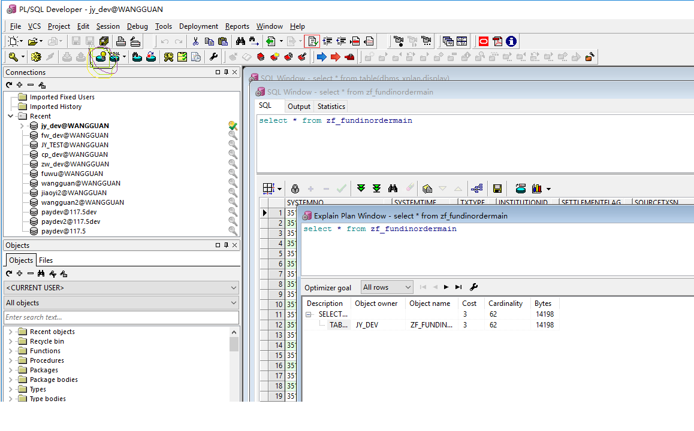Image resolution: width=694 pixels, height=431 pixels.
Task: Click the Fetch last page icon
Action: tap(376, 189)
